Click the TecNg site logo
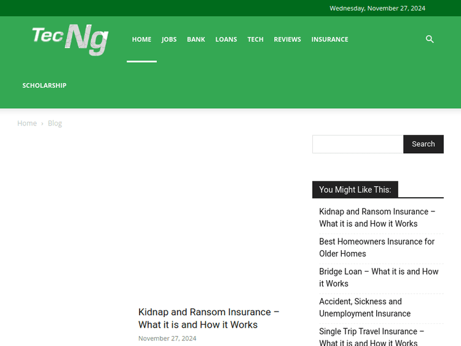Viewport: 461px width, 346px height. pyautogui.click(x=70, y=39)
